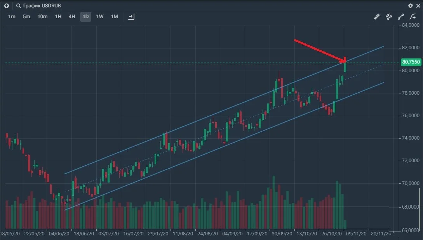The width and height of the screenshot is (423, 240).
Task: Click the red arrow annotation tip
Action: point(345,61)
